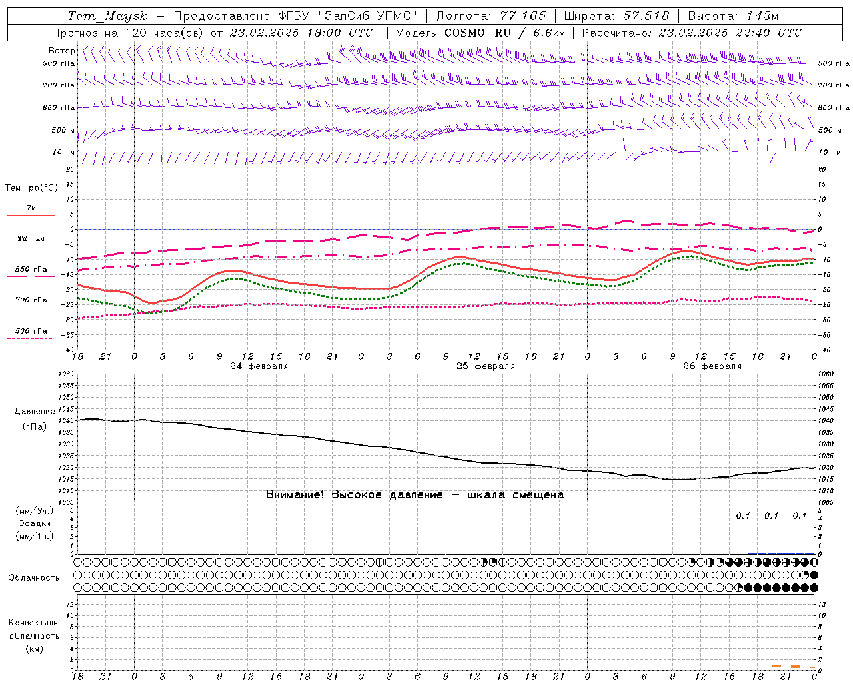Click the Внимание! Высокое давление warning text
Viewport: 853px width, 682px height.
tap(415, 495)
